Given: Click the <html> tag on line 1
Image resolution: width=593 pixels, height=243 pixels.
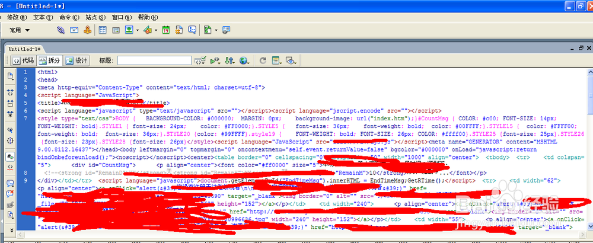Looking at the screenshot, I should click(47, 72).
